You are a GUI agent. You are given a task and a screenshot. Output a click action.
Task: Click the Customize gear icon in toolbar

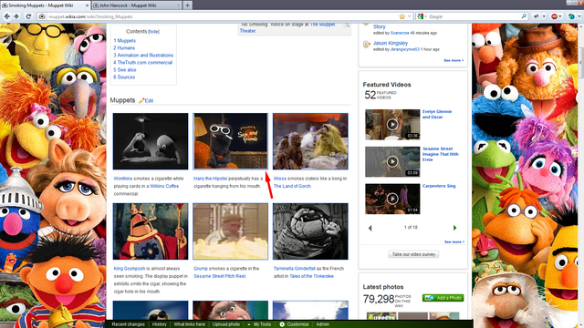(x=282, y=324)
